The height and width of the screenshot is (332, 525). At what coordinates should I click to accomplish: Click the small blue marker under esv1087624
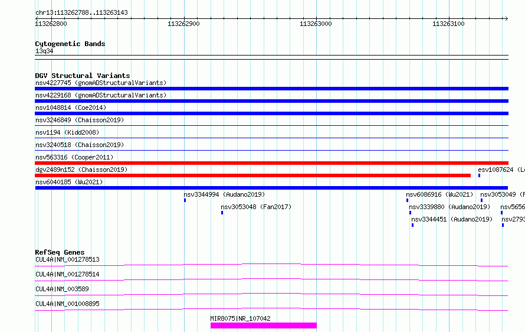(x=479, y=175)
